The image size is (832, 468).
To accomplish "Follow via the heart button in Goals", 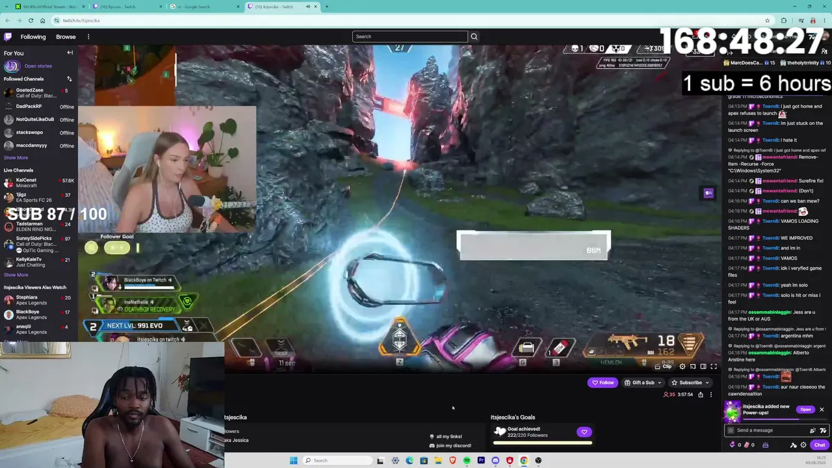I will pos(584,432).
